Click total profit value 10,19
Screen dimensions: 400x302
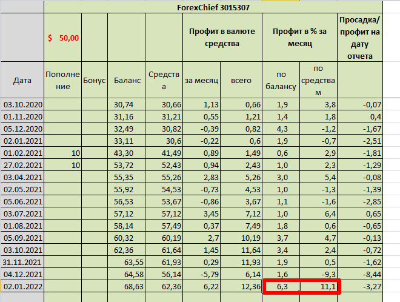pyautogui.click(x=241, y=238)
